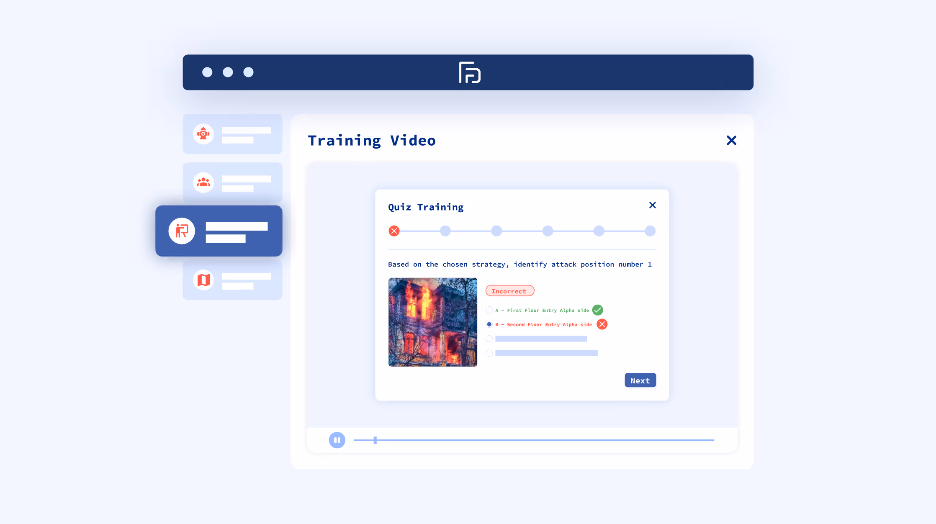Select the third blank answer radio button
The height and width of the screenshot is (524, 936).
pos(489,339)
